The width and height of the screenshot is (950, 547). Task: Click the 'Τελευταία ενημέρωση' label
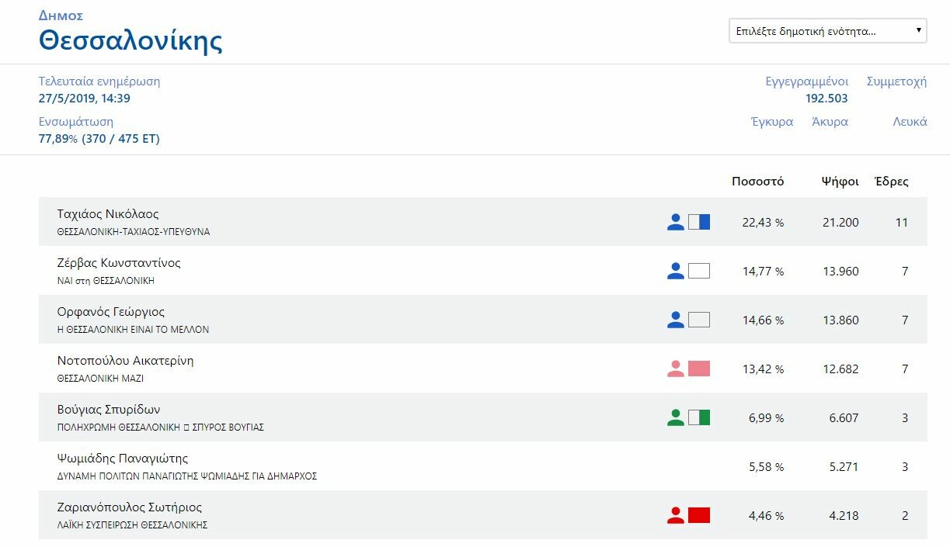click(x=99, y=81)
